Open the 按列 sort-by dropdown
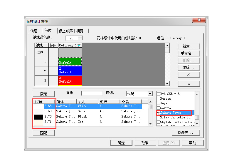The height and width of the screenshot is (166, 232). coord(150,94)
